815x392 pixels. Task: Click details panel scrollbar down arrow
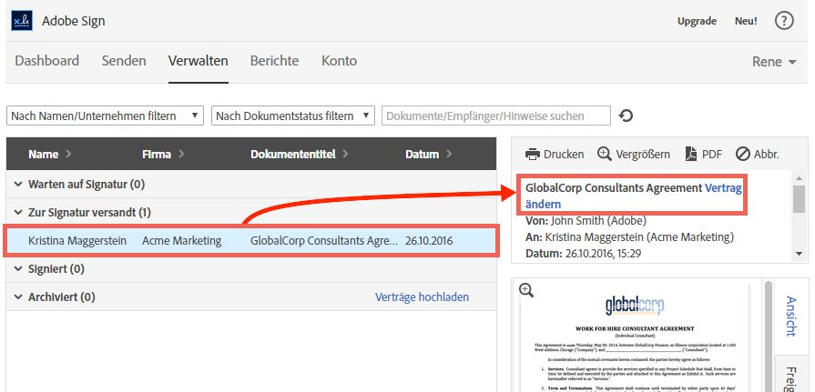(799, 255)
